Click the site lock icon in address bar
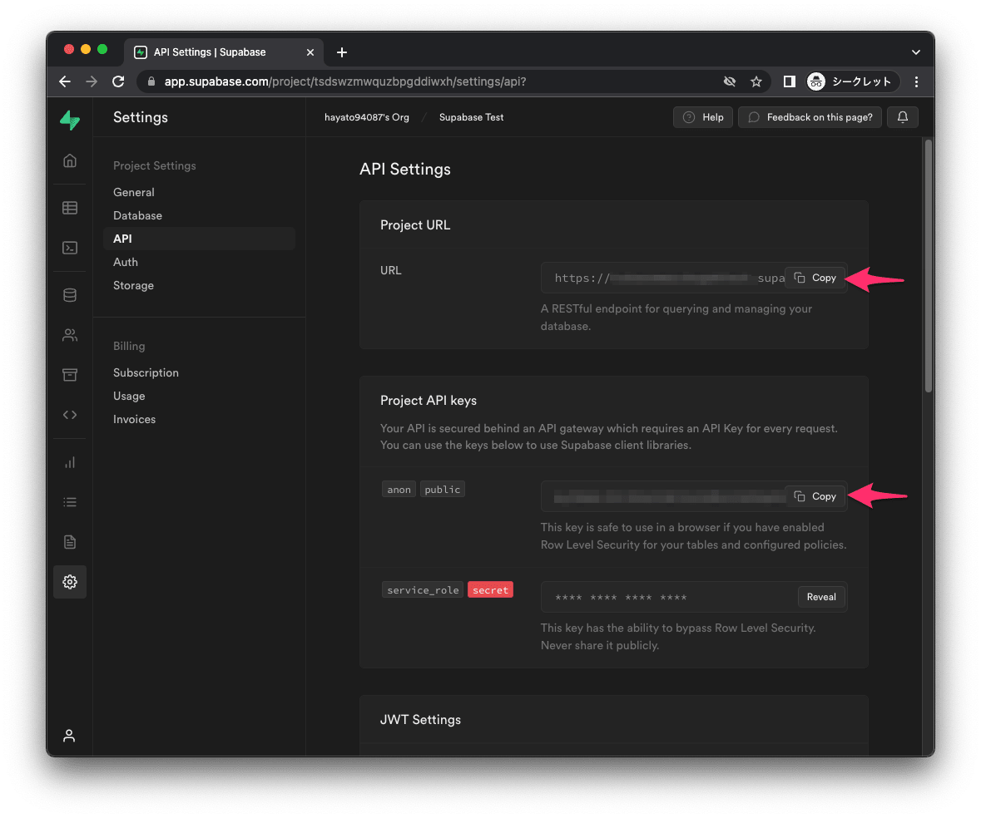Image resolution: width=981 pixels, height=818 pixels. pyautogui.click(x=151, y=81)
